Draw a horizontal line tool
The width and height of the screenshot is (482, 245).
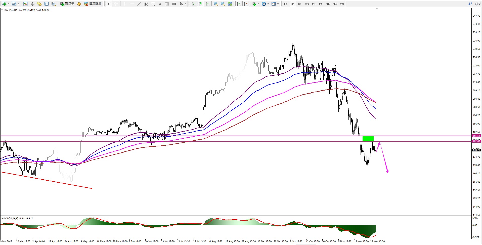tap(132, 4)
